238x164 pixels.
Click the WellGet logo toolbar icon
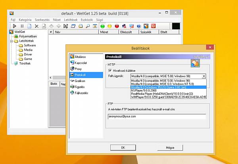click(146, 26)
